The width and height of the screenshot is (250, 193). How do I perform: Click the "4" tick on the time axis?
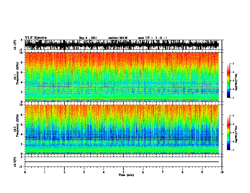tap(104, 172)
